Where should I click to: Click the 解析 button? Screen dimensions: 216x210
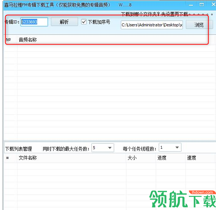coord(64,22)
